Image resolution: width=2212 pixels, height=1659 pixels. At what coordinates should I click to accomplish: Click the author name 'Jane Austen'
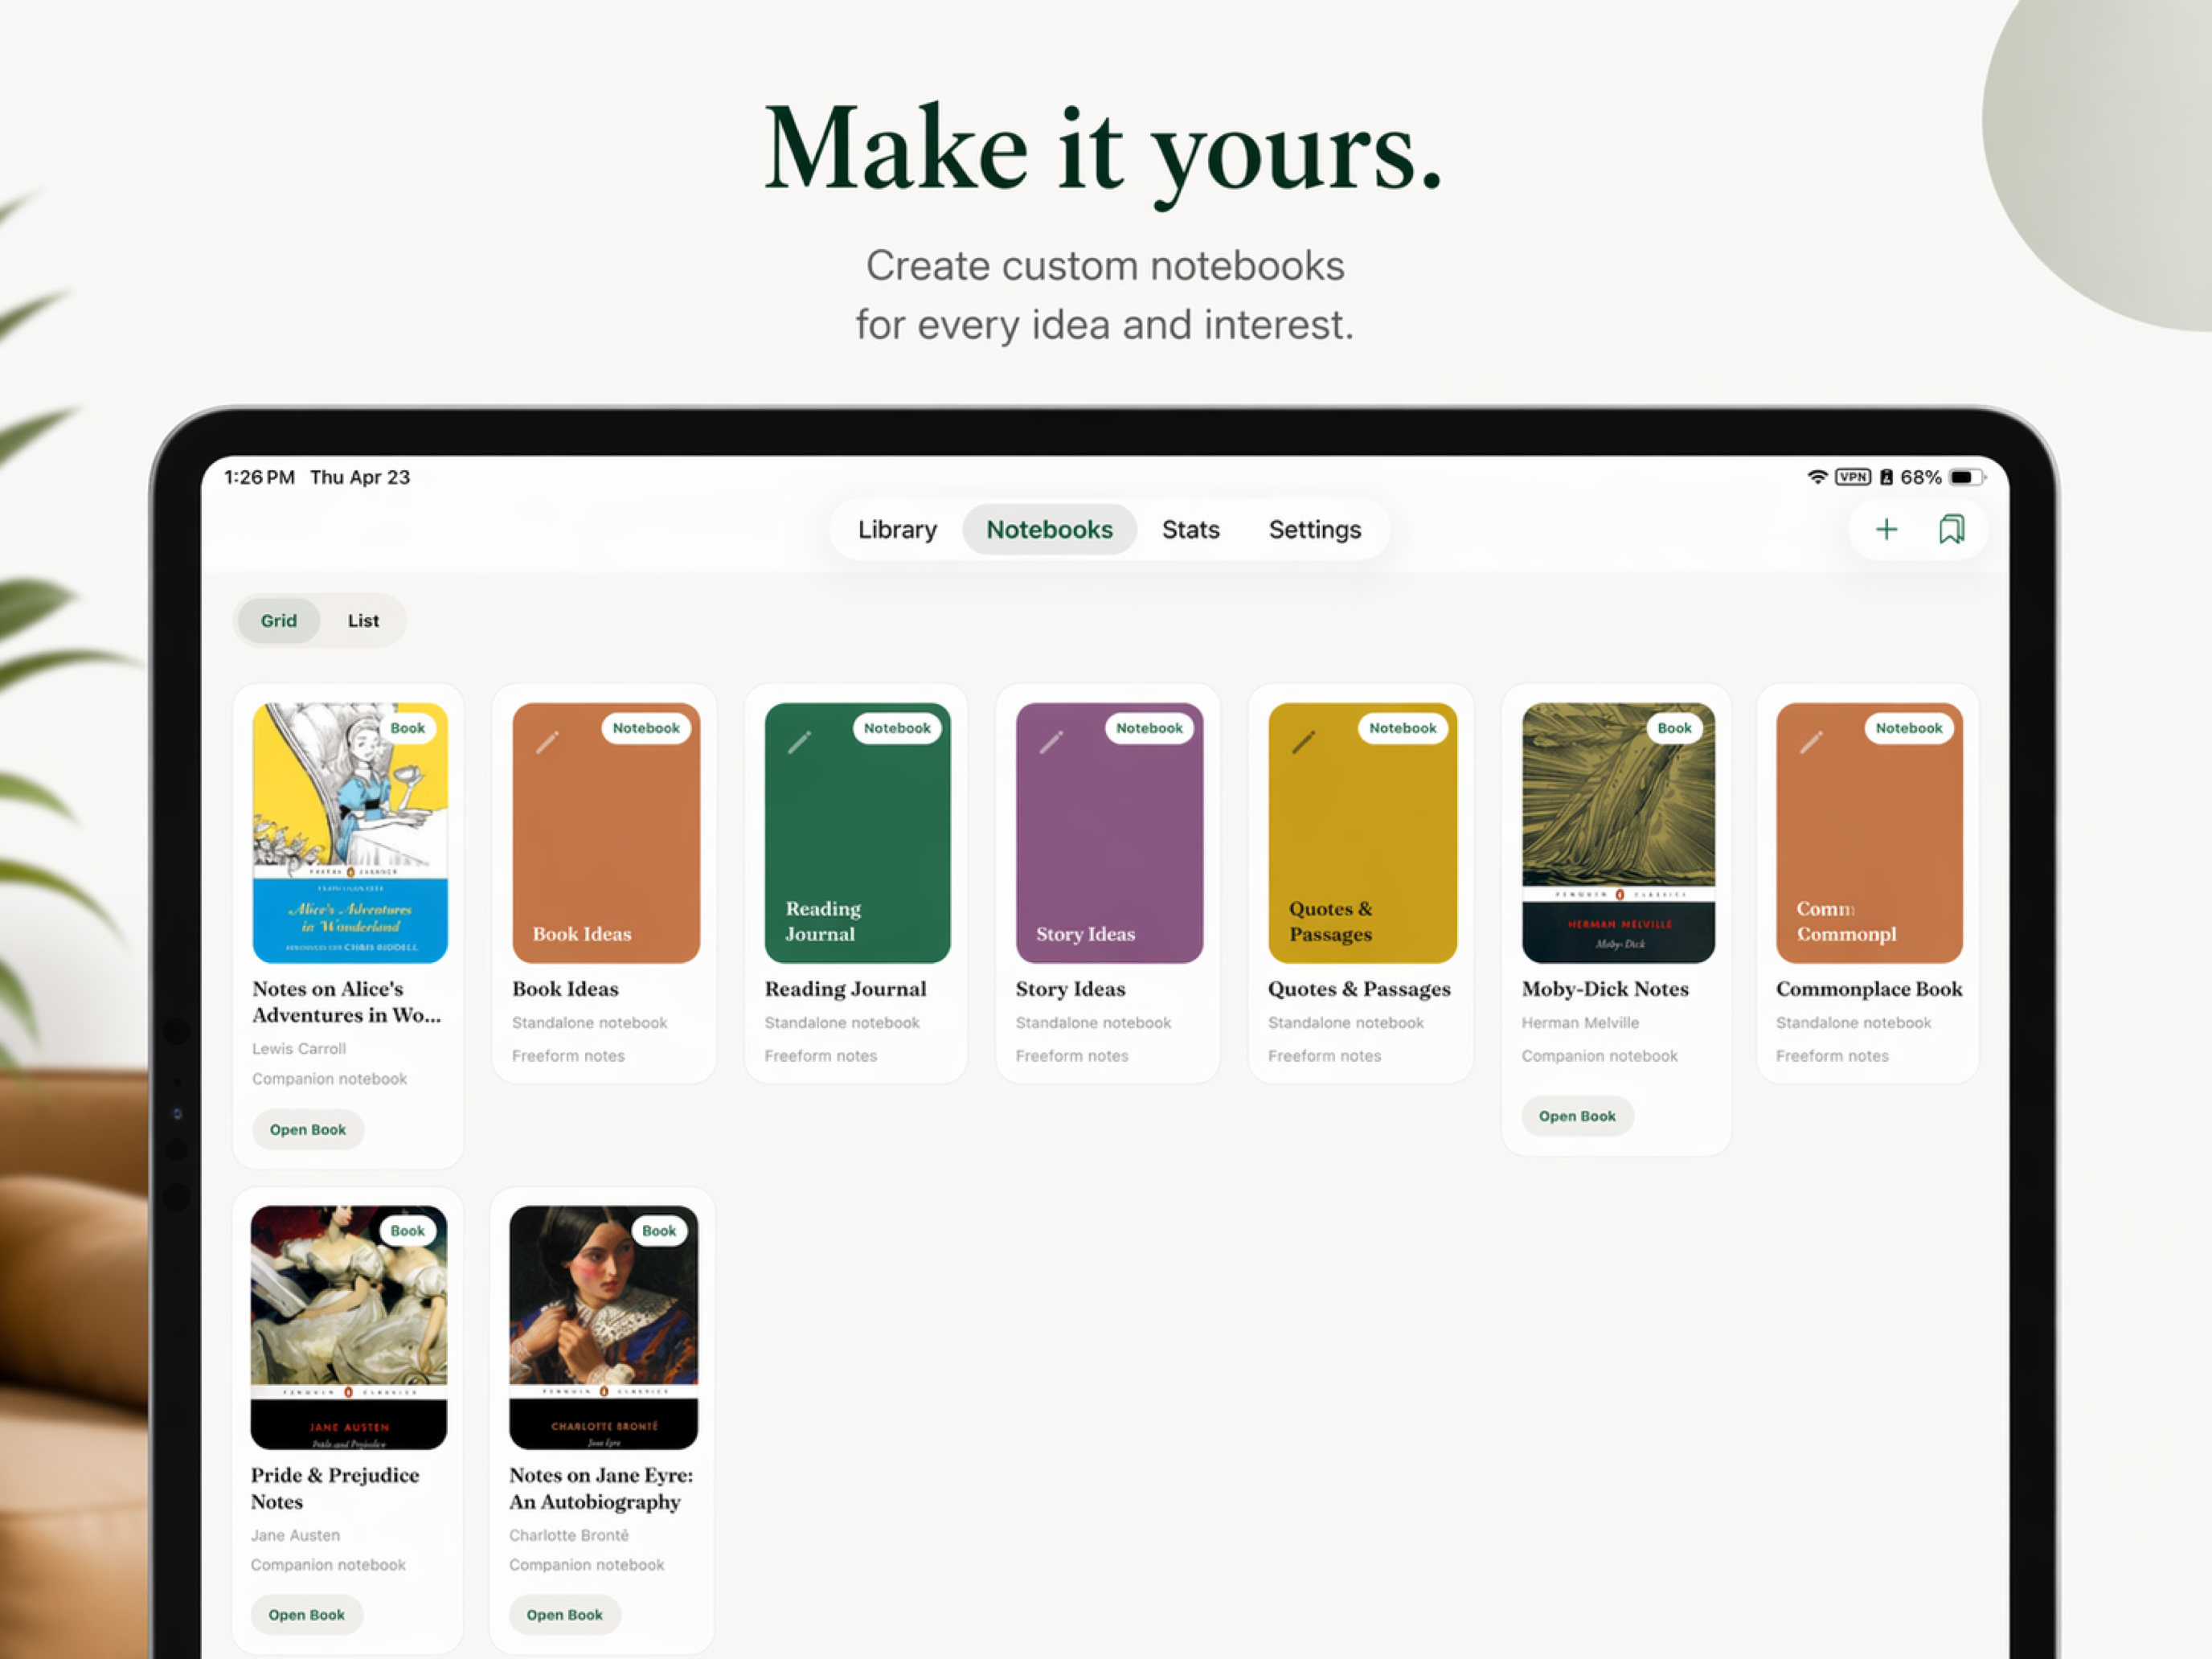(295, 1535)
